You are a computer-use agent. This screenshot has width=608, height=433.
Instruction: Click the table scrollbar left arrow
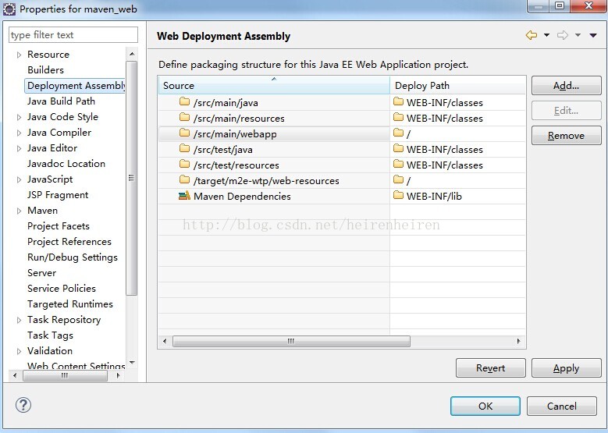[165, 341]
